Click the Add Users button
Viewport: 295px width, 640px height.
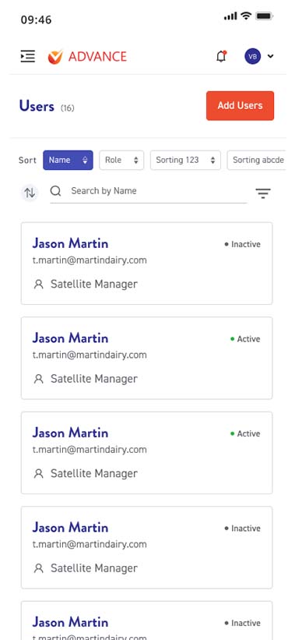pyautogui.click(x=240, y=106)
